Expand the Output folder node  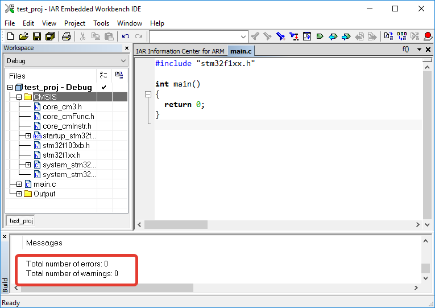(19, 194)
